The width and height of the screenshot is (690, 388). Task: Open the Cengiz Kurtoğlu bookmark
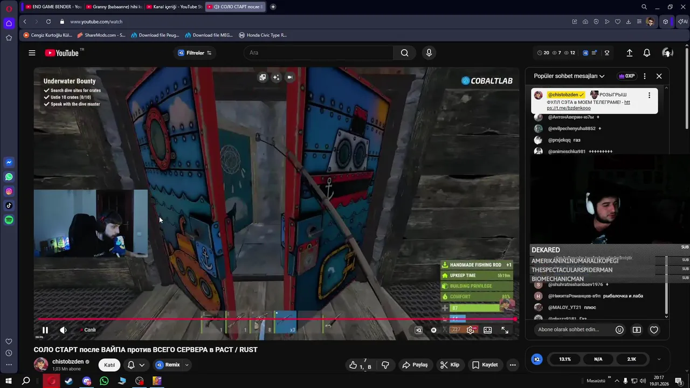47,35
